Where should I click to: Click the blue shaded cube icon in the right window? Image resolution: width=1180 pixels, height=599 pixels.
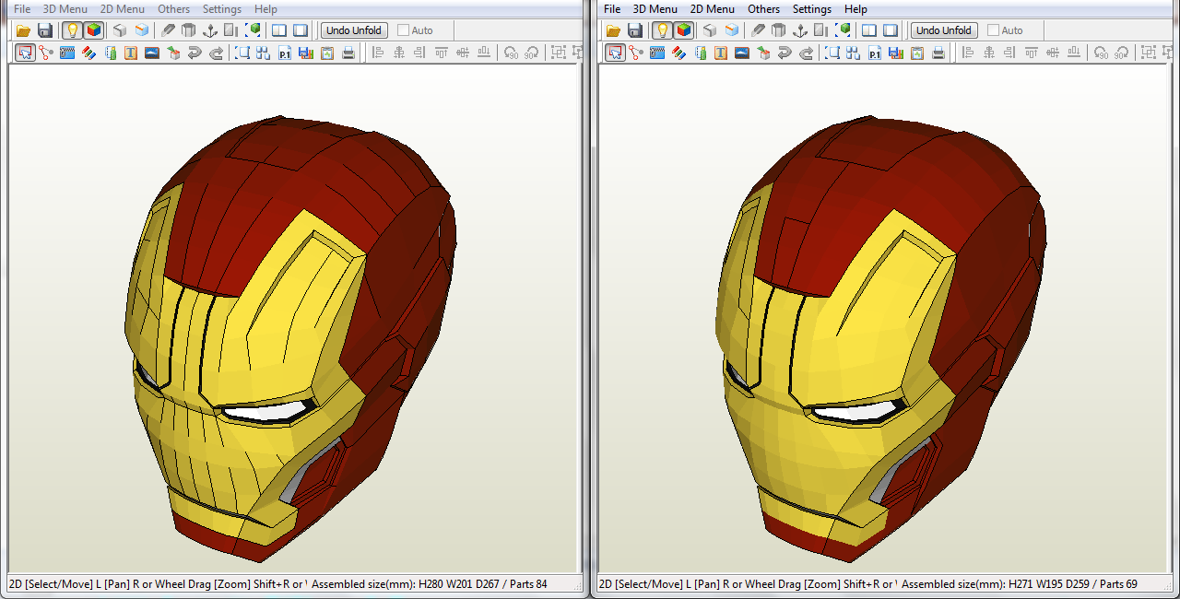pyautogui.click(x=731, y=30)
